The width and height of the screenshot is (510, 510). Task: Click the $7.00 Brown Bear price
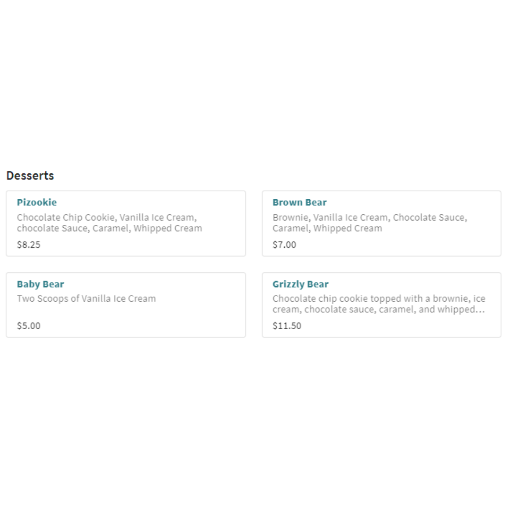tap(284, 245)
